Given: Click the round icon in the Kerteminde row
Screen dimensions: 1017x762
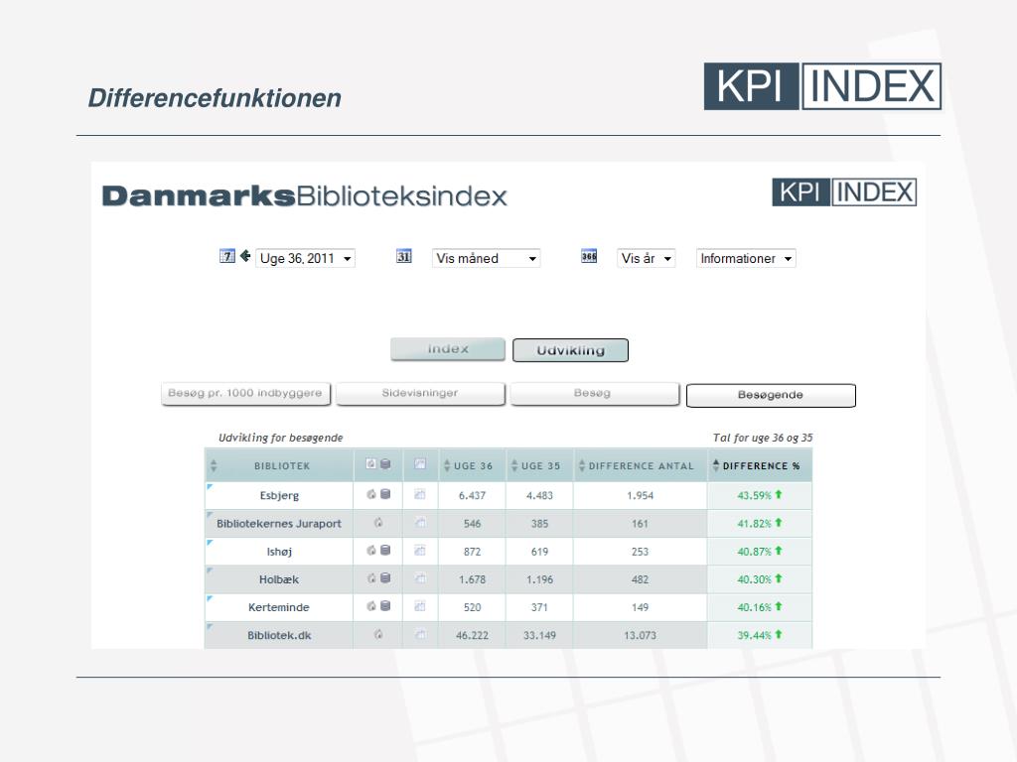Looking at the screenshot, I should pos(371,606).
